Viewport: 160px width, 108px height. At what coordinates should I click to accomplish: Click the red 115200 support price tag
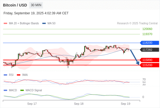coord(149,65)
